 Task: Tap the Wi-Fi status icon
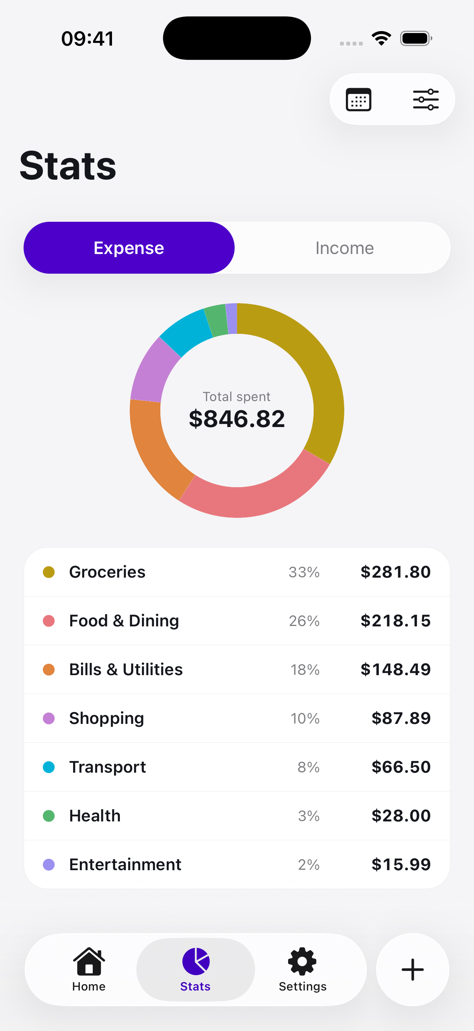pos(381,39)
